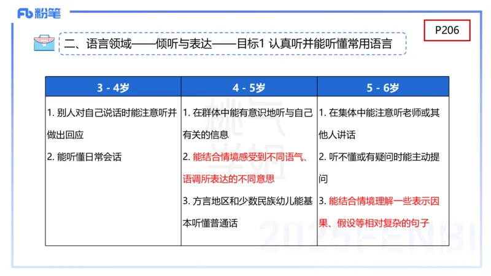491x276 pixels.
Task: Click the 3 - 4岁 column header
Action: (113, 86)
